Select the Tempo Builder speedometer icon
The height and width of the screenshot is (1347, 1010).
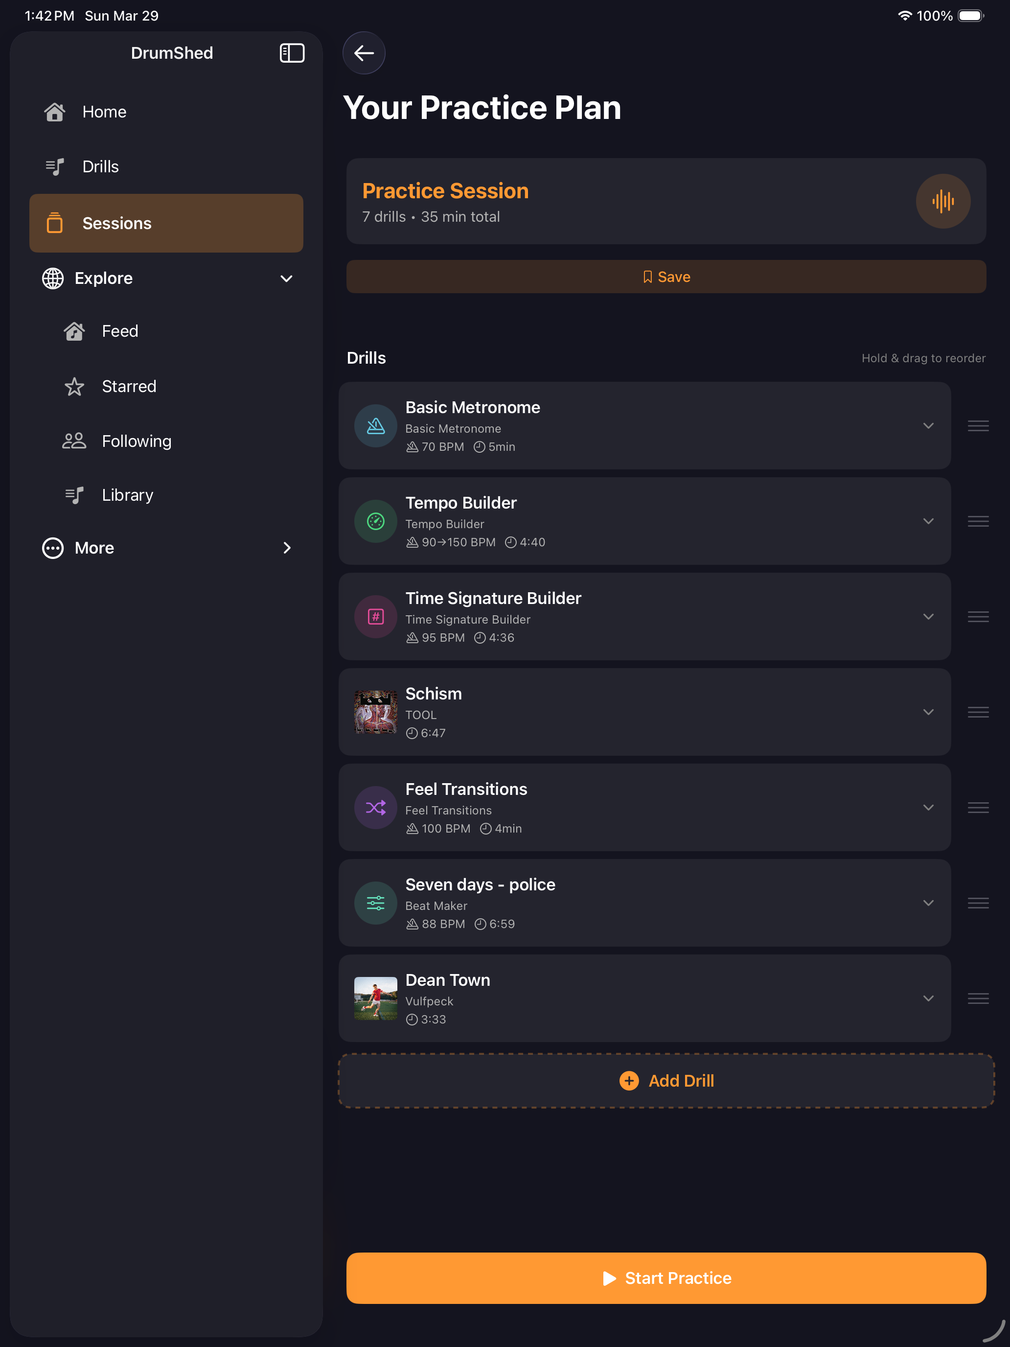[x=375, y=521]
